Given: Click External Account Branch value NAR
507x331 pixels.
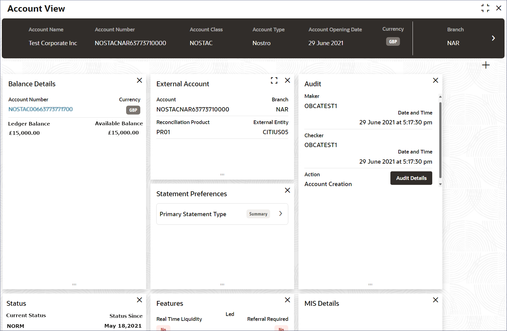Looking at the screenshot, I should tap(282, 109).
